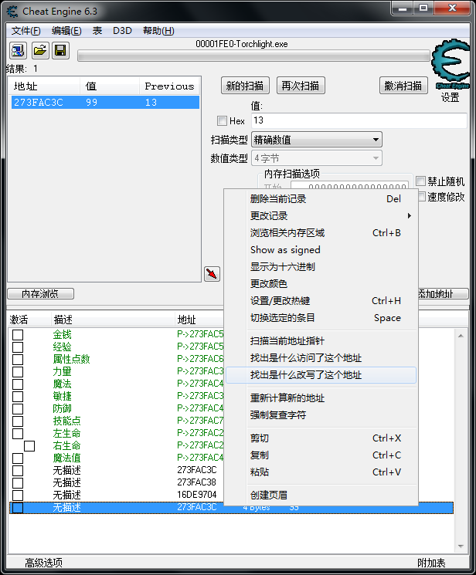This screenshot has height=575, width=476.
Task: Click the 激活 column header
Action: [x=29, y=320]
